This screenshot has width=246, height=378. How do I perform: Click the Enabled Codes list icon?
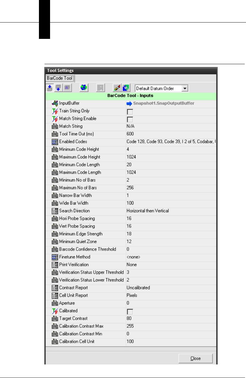pos(55,142)
